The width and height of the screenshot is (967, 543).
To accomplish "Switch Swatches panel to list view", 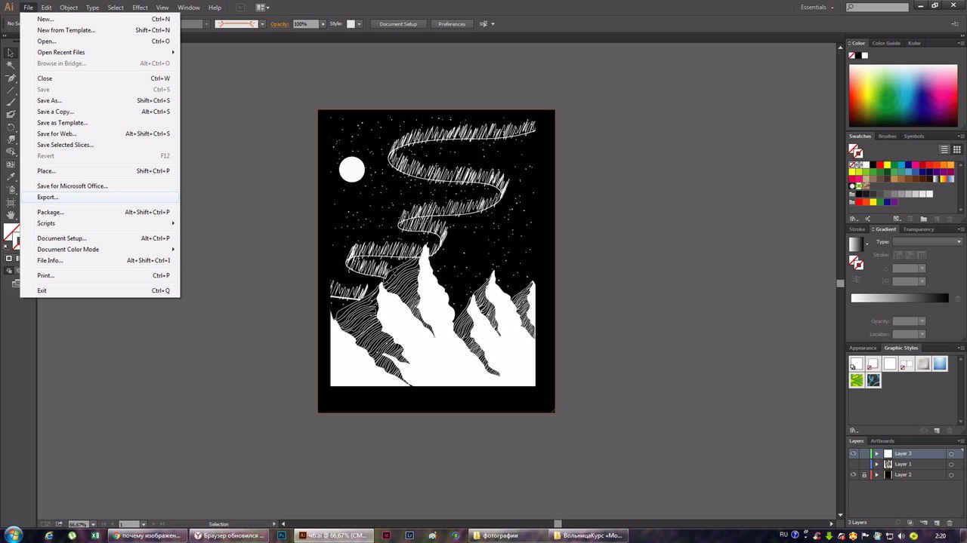I will point(944,149).
